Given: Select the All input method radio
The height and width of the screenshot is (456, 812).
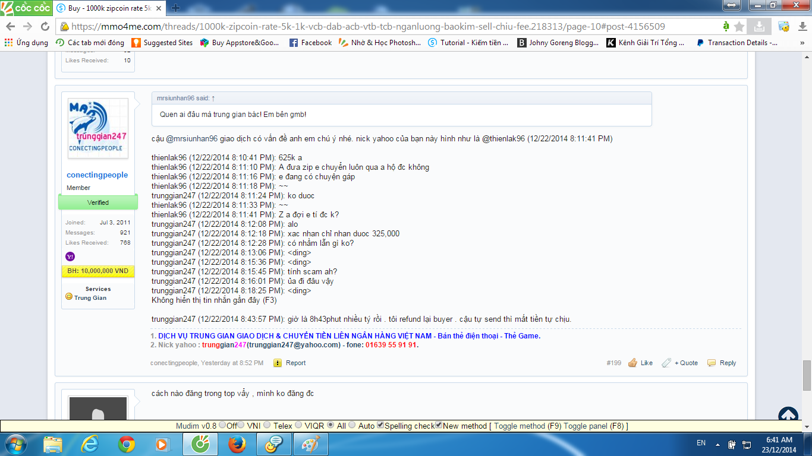Looking at the screenshot, I should (x=331, y=426).
